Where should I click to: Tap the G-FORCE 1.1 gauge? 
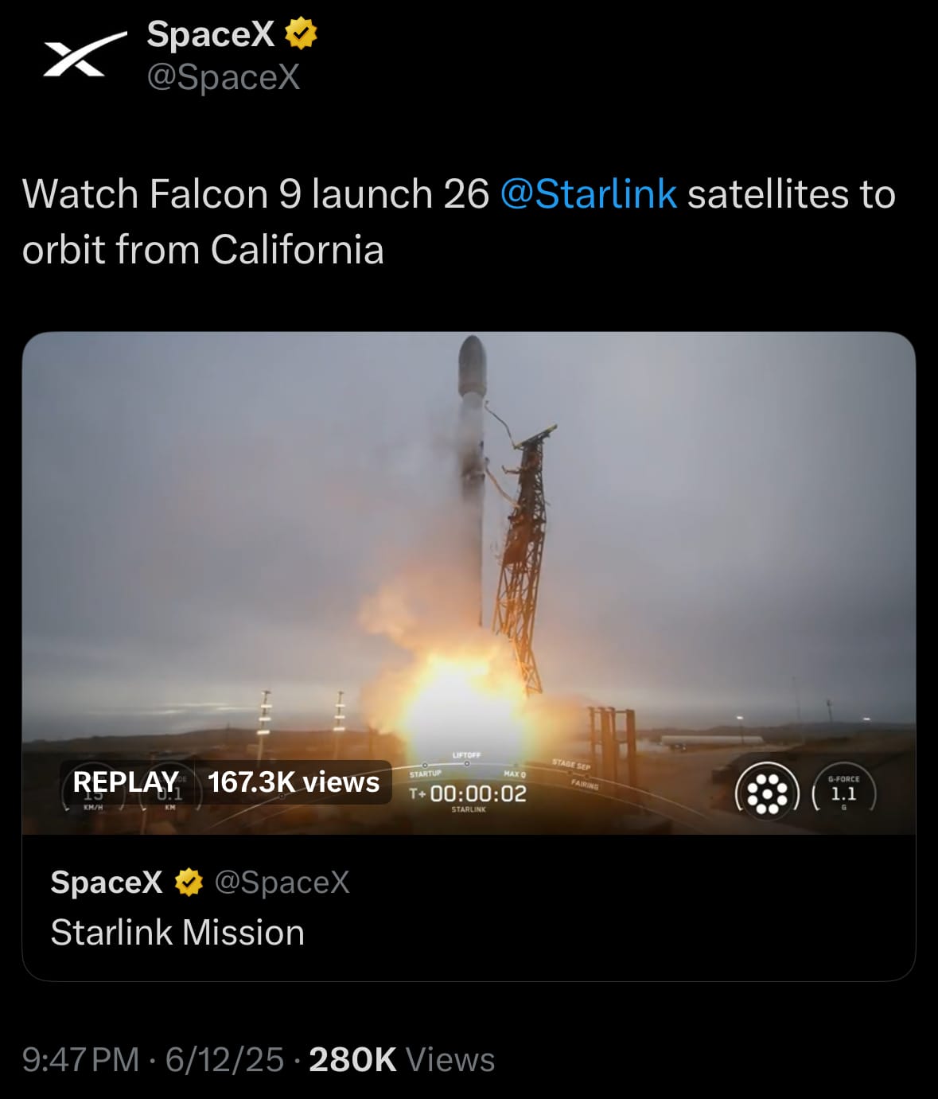[843, 793]
